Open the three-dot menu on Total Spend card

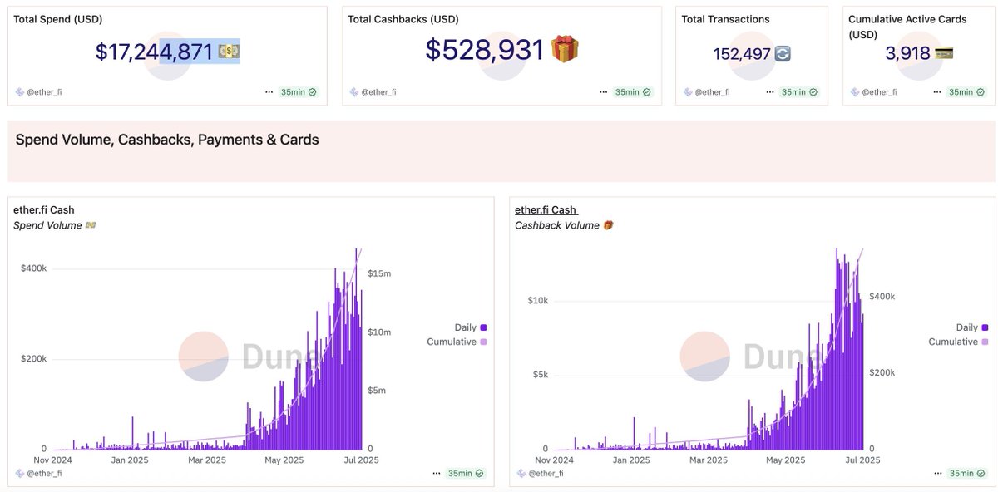(269, 92)
